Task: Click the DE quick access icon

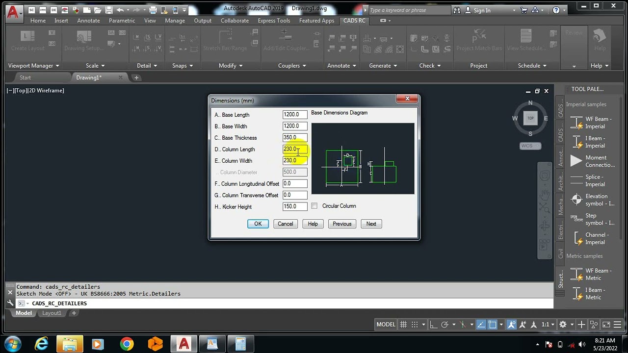Action: [53, 10]
